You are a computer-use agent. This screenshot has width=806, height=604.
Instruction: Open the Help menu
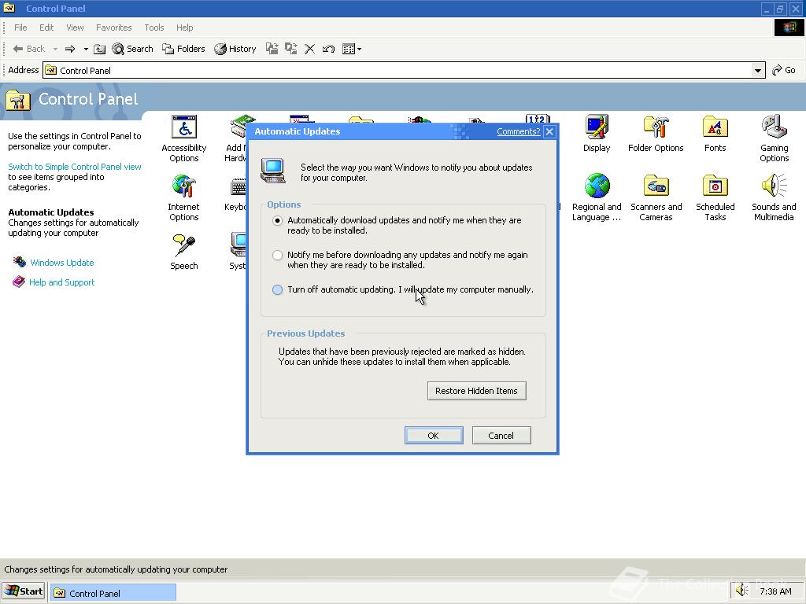pyautogui.click(x=184, y=28)
